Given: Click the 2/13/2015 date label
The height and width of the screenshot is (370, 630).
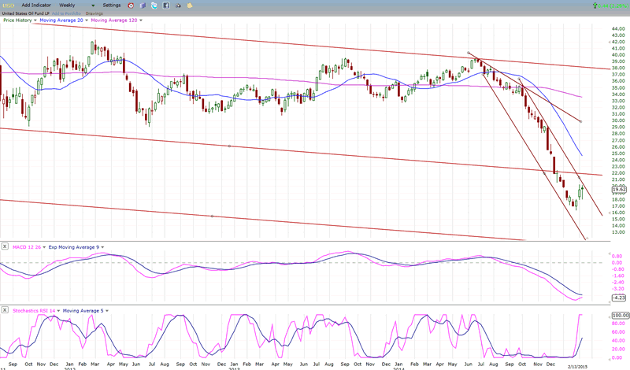Looking at the screenshot, I should click(577, 366).
